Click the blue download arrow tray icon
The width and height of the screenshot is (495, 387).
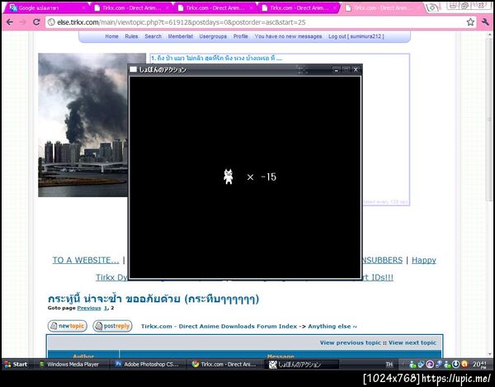pos(456,364)
